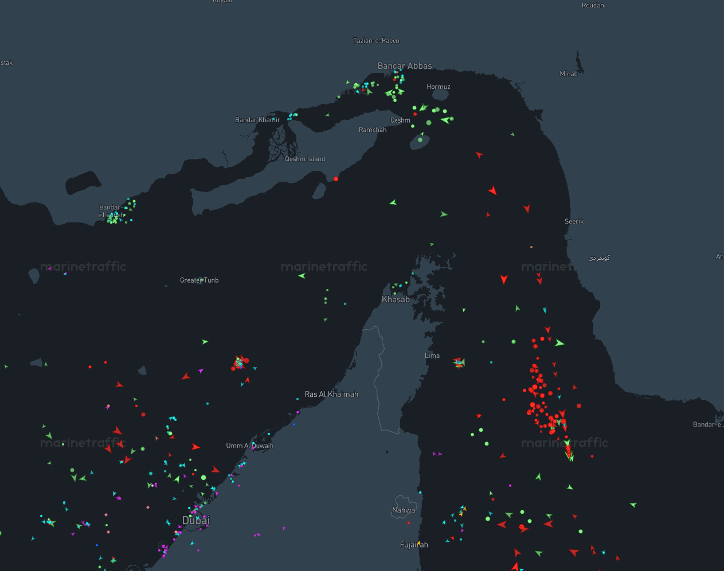Click the Bandar Khamir label
Image resolution: width=724 pixels, height=571 pixels.
click(x=258, y=120)
